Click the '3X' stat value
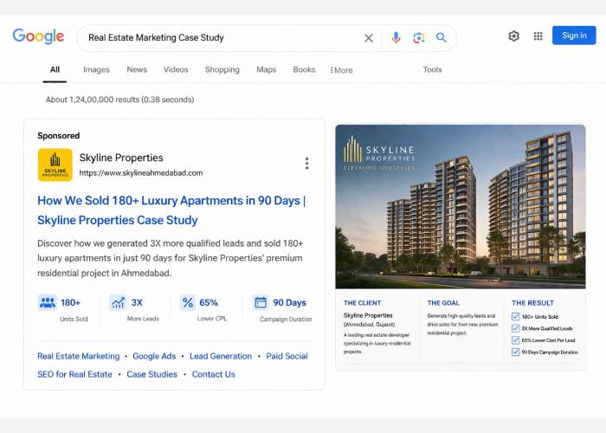 137,303
